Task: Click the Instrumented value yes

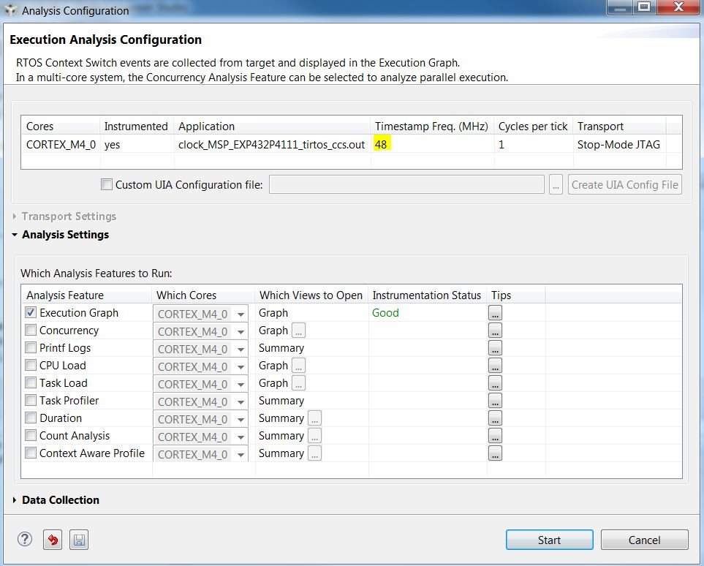Action: tap(113, 145)
